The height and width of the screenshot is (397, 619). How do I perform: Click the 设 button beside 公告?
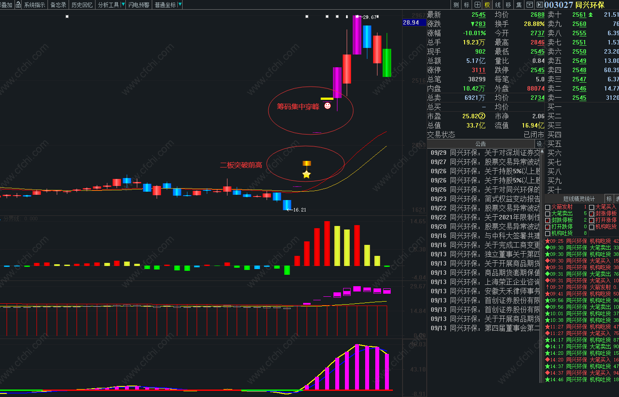point(539,144)
